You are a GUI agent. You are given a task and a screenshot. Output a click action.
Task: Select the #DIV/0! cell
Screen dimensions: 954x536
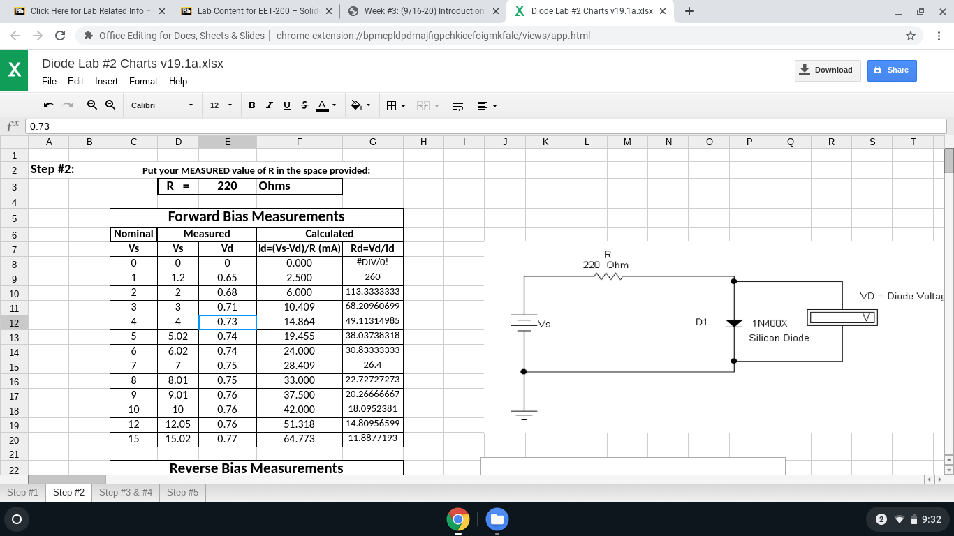373,263
